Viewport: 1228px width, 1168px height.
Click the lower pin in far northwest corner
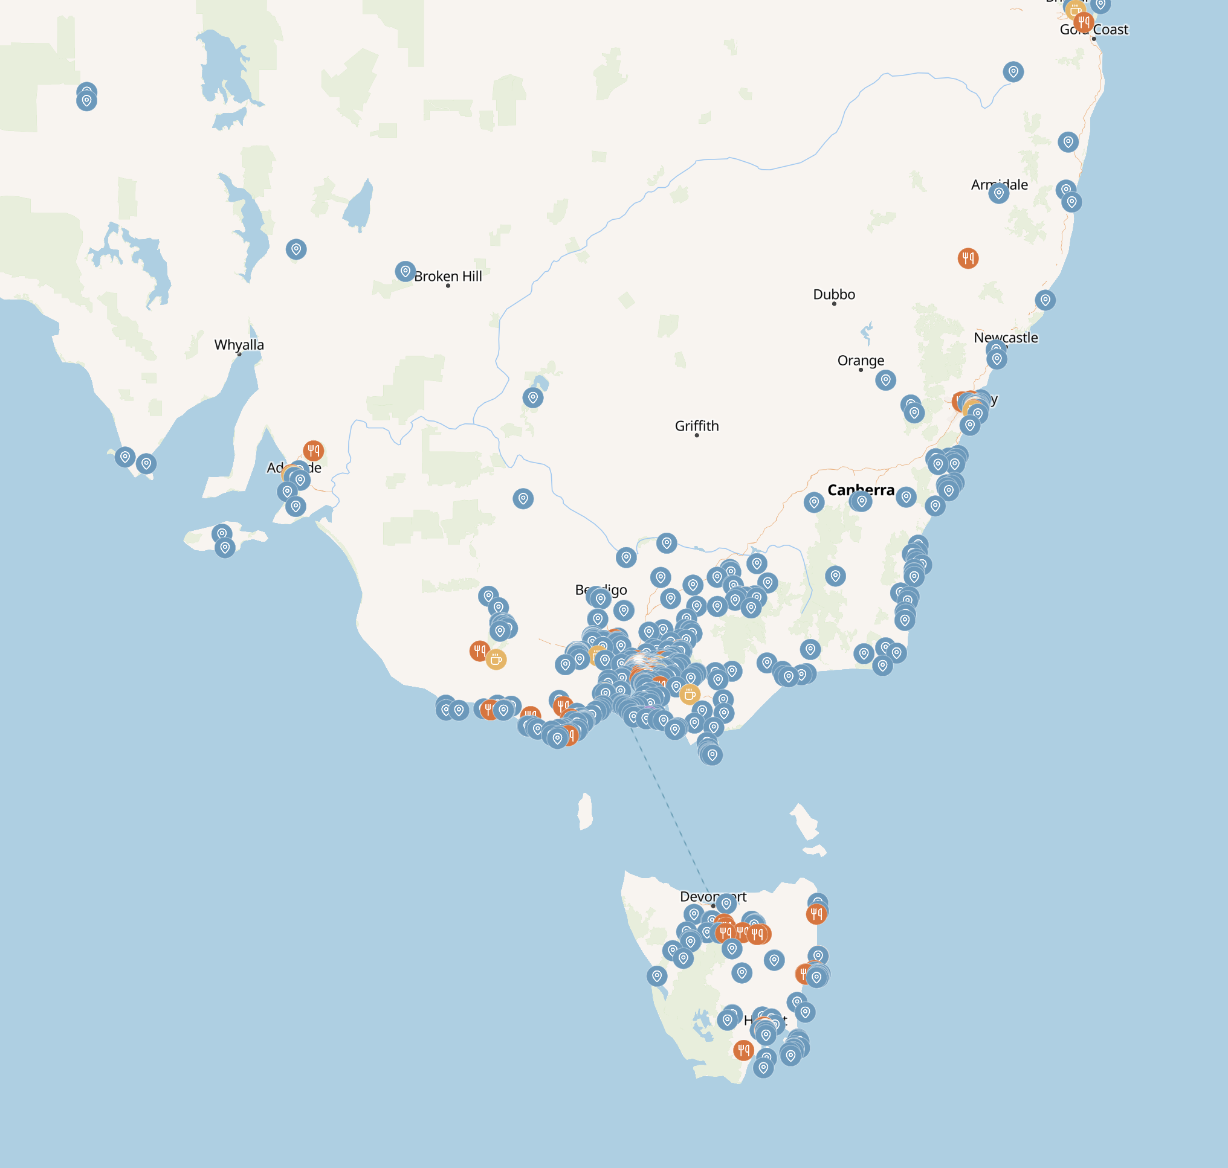[86, 101]
